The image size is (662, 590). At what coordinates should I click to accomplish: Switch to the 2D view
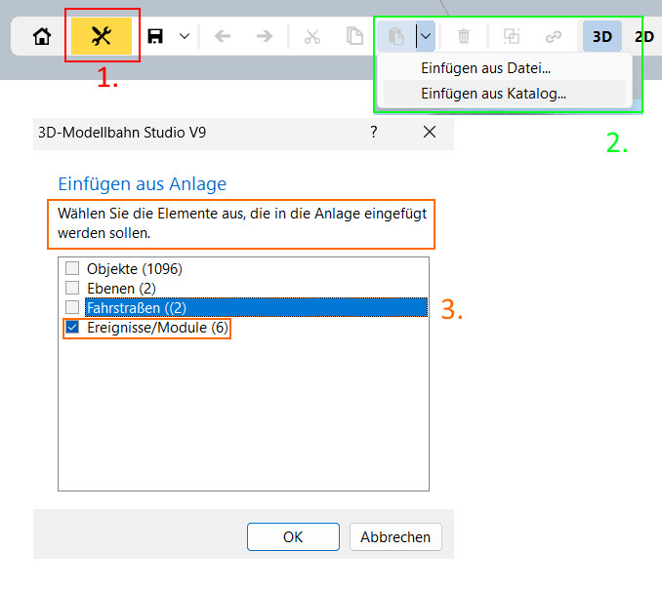[x=644, y=37]
